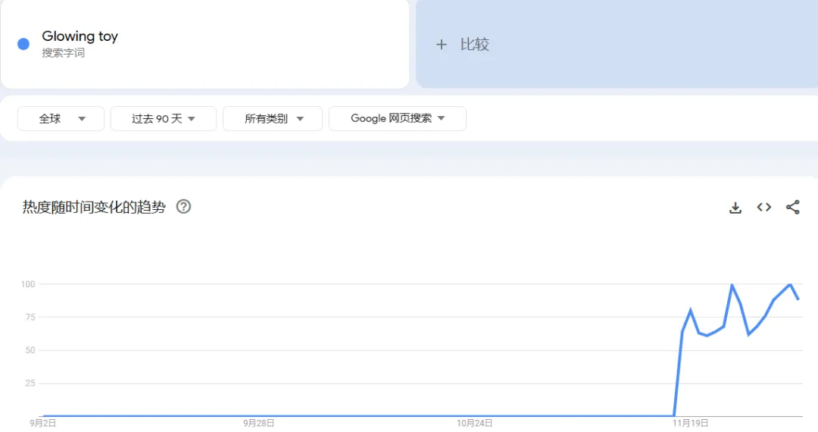818x432 pixels.
Task: Click the plus icon beside 比较
Action: (x=442, y=45)
